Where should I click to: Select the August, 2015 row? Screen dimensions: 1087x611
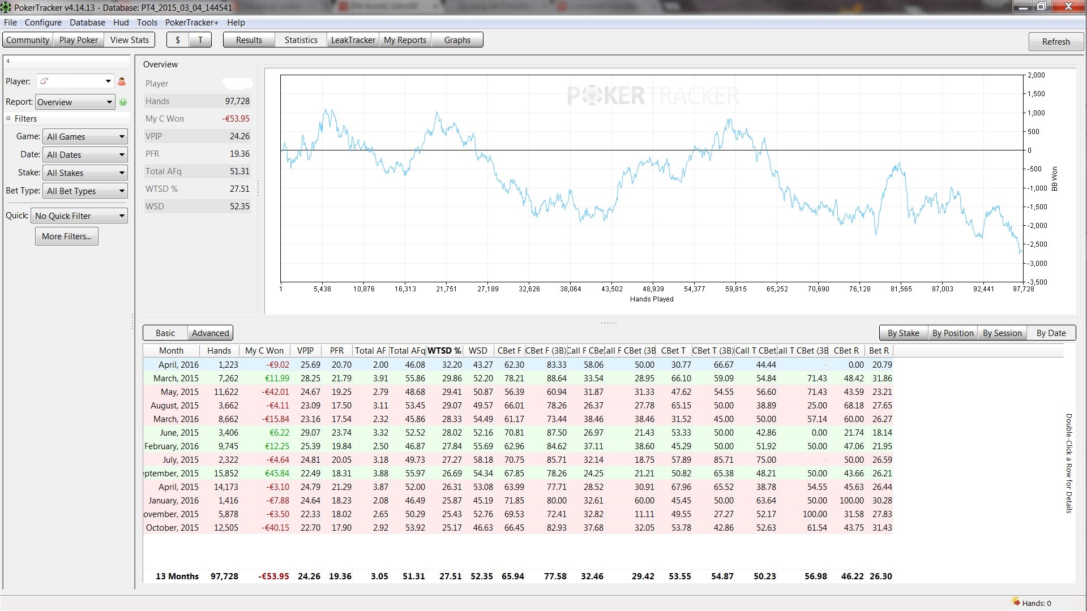point(518,406)
